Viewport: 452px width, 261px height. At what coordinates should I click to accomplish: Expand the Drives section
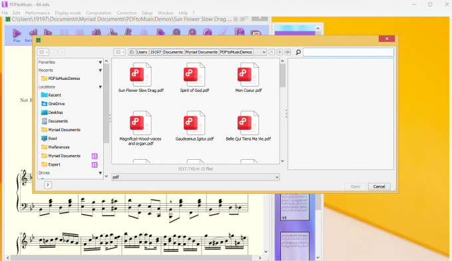(100, 173)
